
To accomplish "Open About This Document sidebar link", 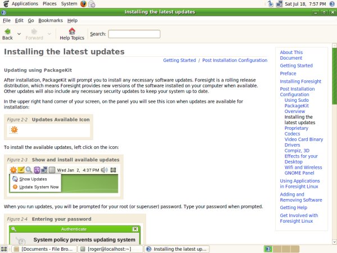I will tap(291, 55).
